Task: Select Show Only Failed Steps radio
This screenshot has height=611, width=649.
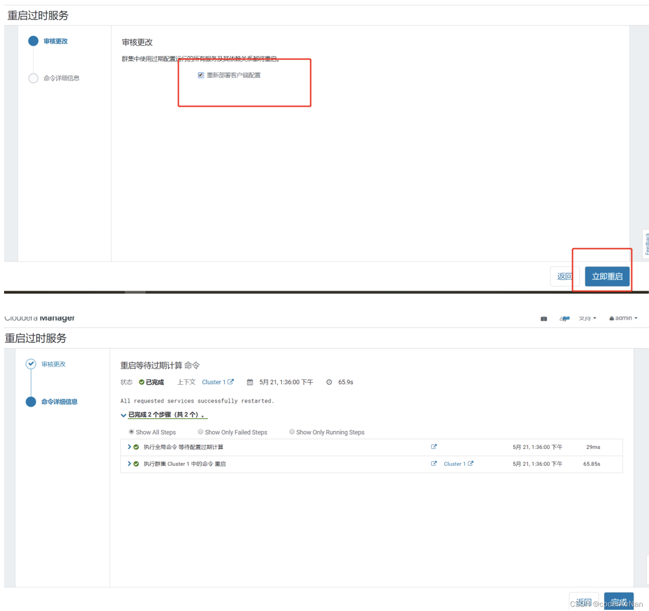Action: [201, 431]
